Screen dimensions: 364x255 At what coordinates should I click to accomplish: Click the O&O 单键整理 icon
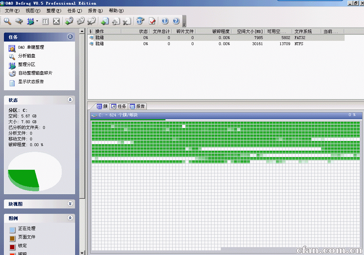point(12,48)
